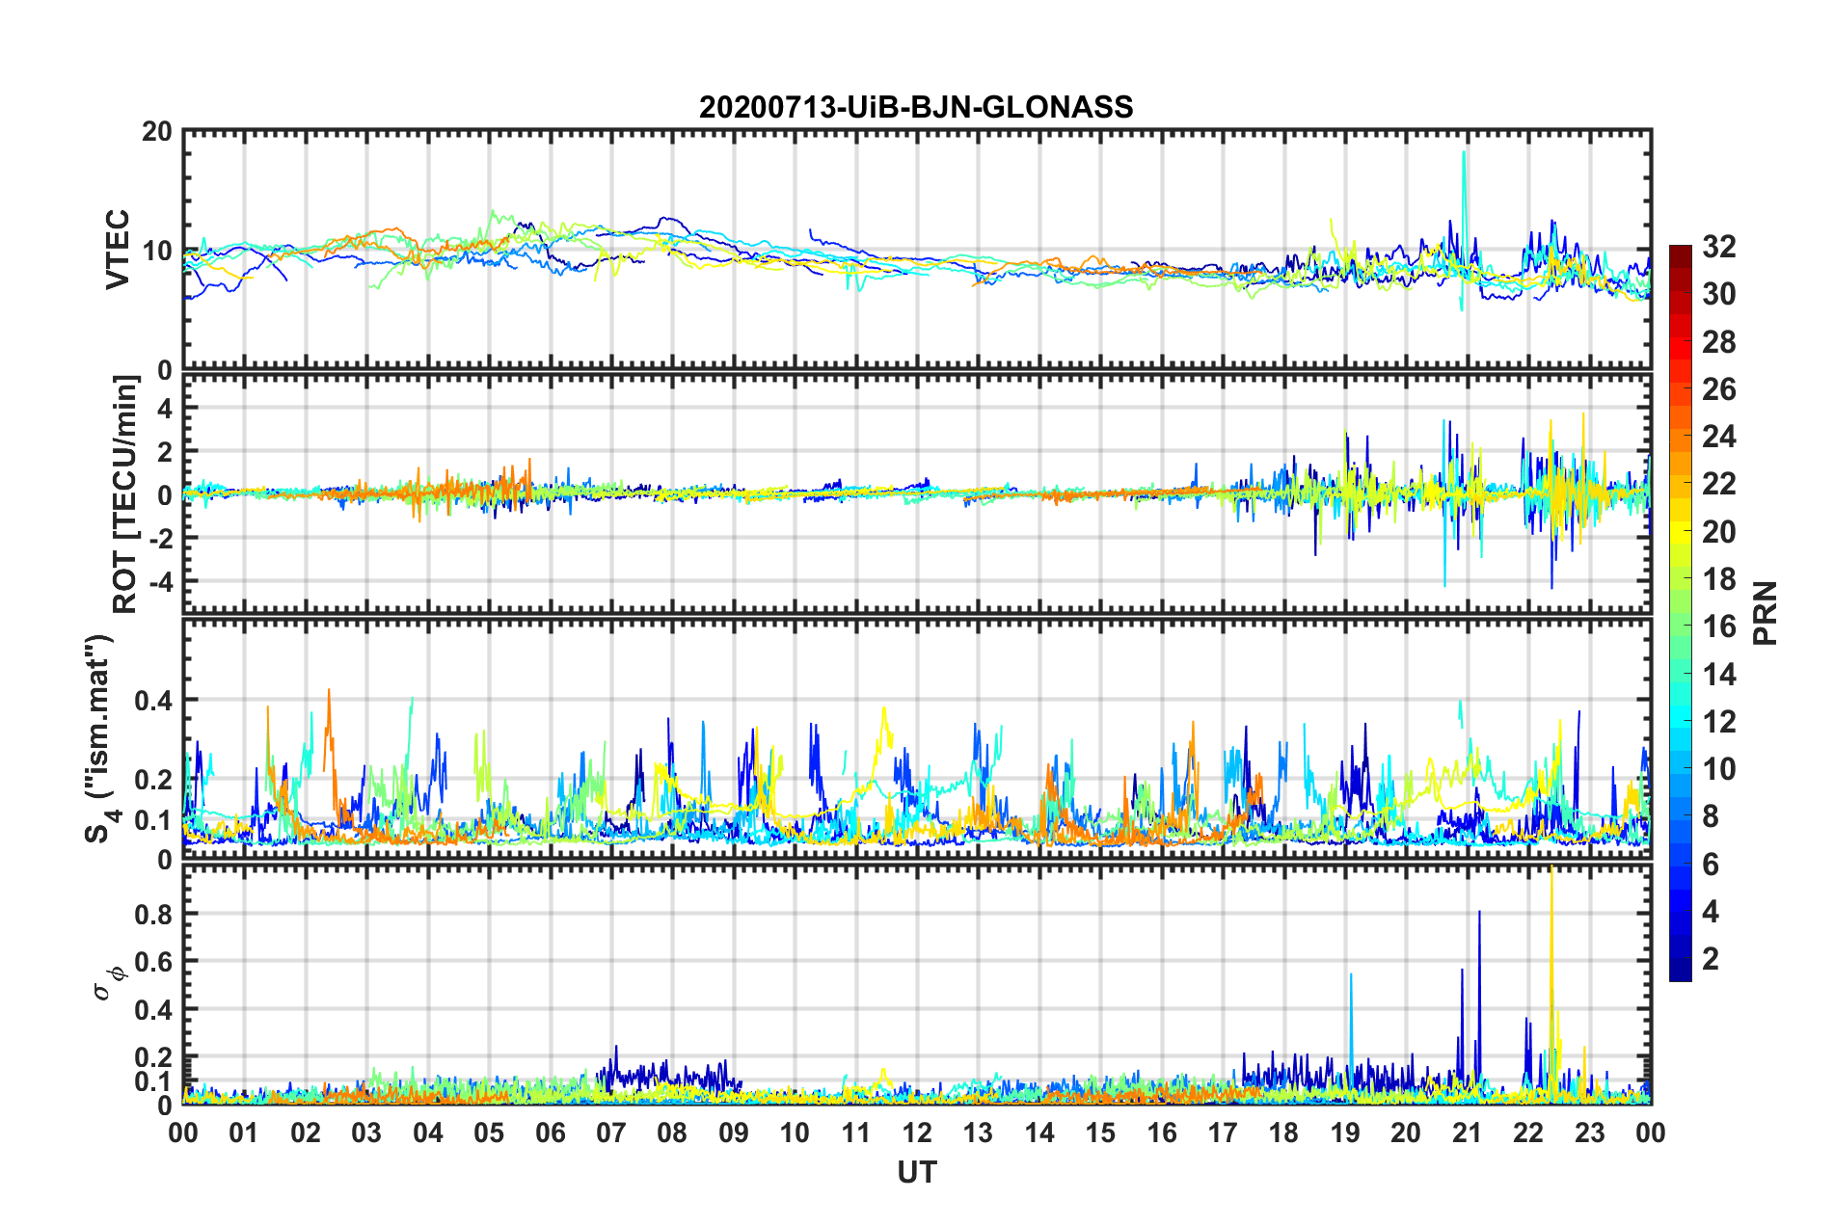The width and height of the screenshot is (1834, 1226).
Task: Click VTEC y-axis tick label 20
Action: coord(157,132)
